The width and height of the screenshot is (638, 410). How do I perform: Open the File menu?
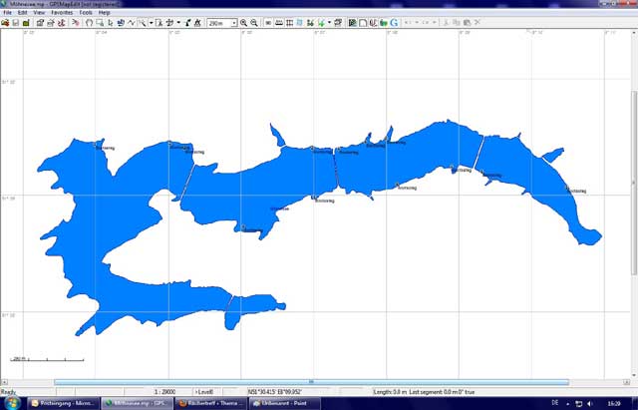click(7, 13)
